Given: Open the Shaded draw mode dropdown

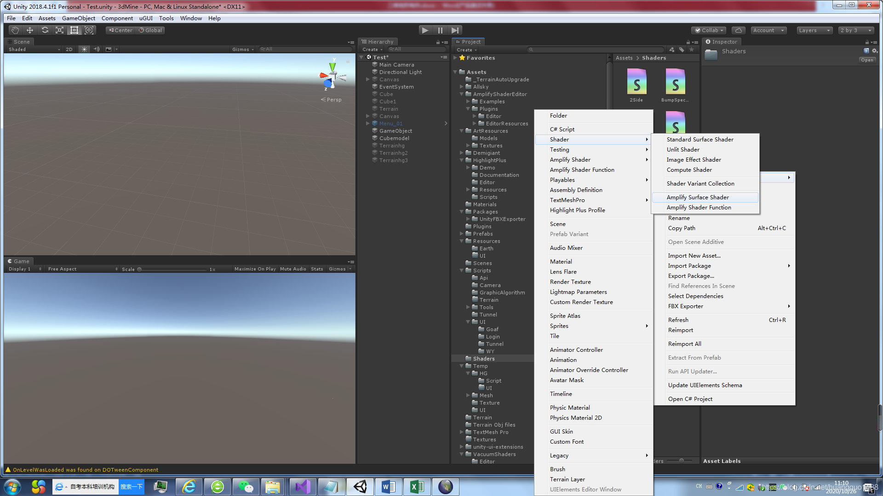Looking at the screenshot, I should [34, 49].
